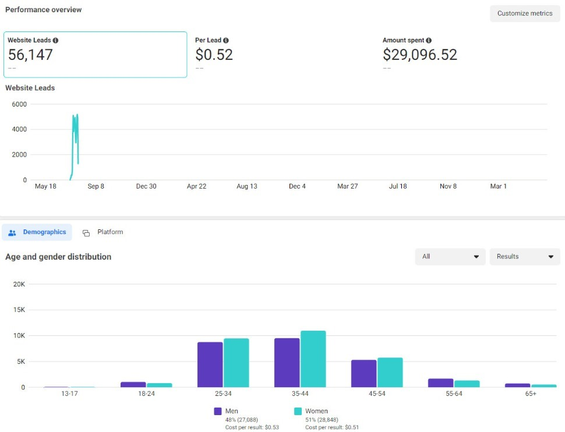Open the Customize metrics panel
The width and height of the screenshot is (565, 432).
524,13
